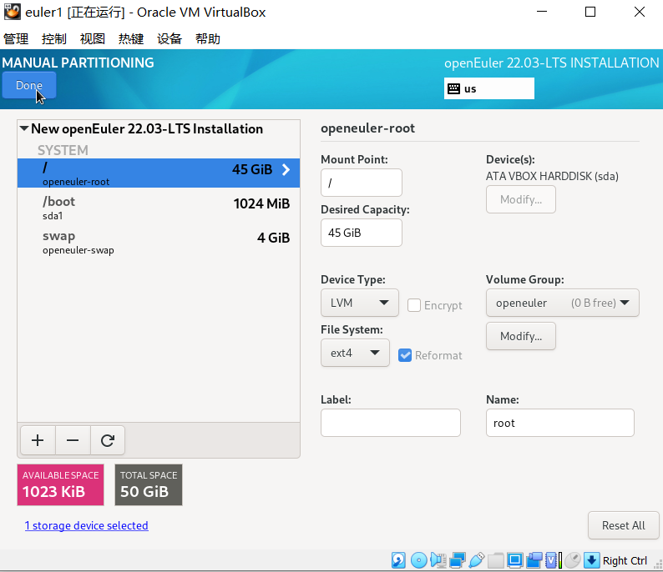Click the optical disc status icon
663x572 pixels.
[418, 560]
